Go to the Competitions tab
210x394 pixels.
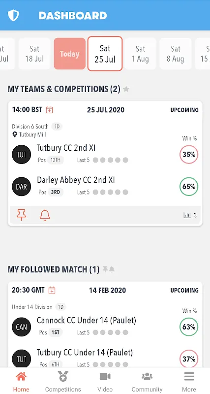point(63,381)
